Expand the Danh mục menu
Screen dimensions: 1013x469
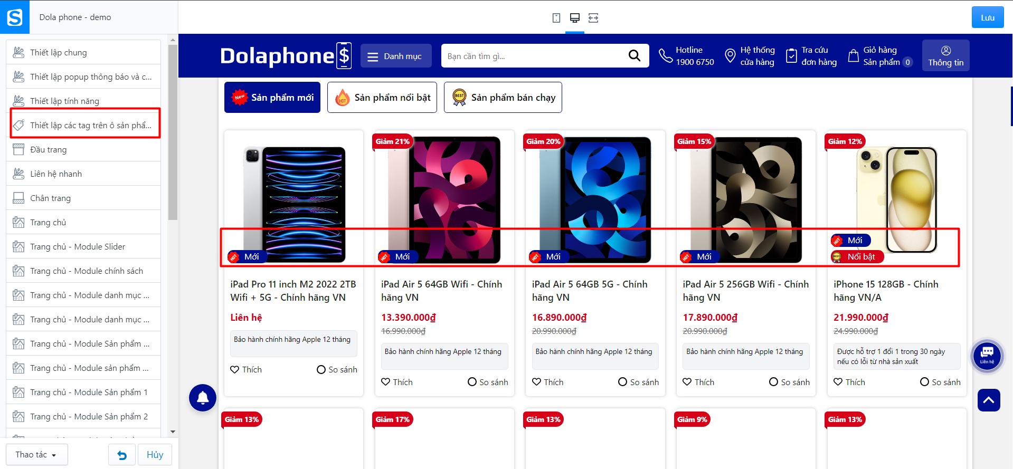point(396,56)
